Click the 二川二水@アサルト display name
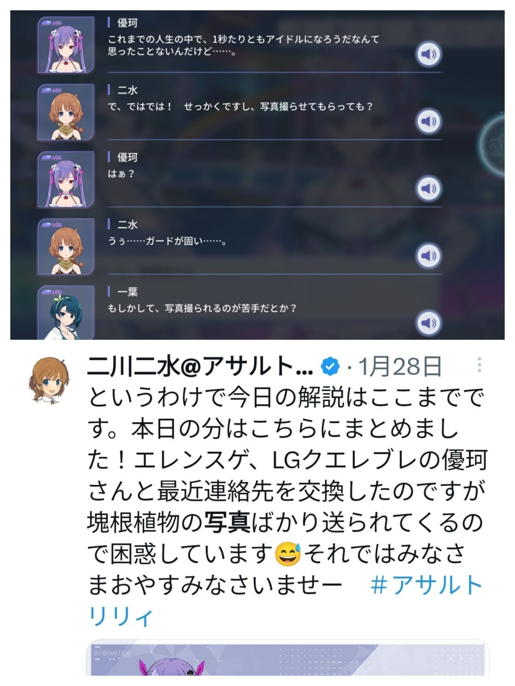 pos(200,366)
